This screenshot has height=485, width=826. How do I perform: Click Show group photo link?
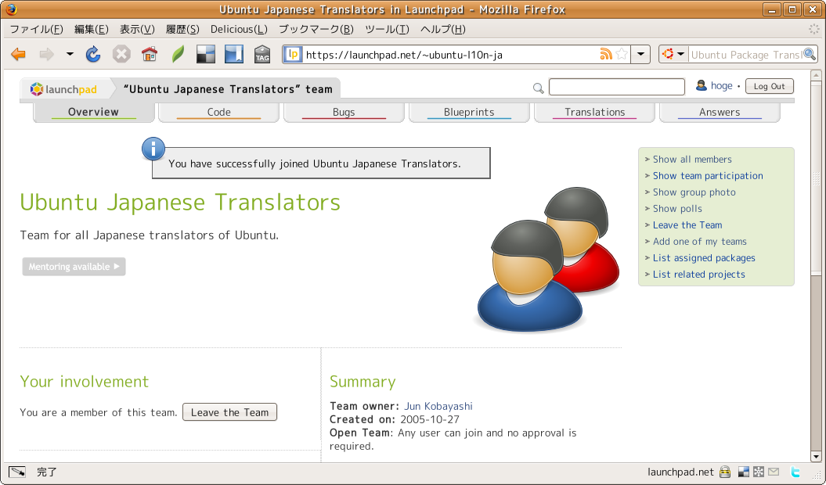[694, 192]
